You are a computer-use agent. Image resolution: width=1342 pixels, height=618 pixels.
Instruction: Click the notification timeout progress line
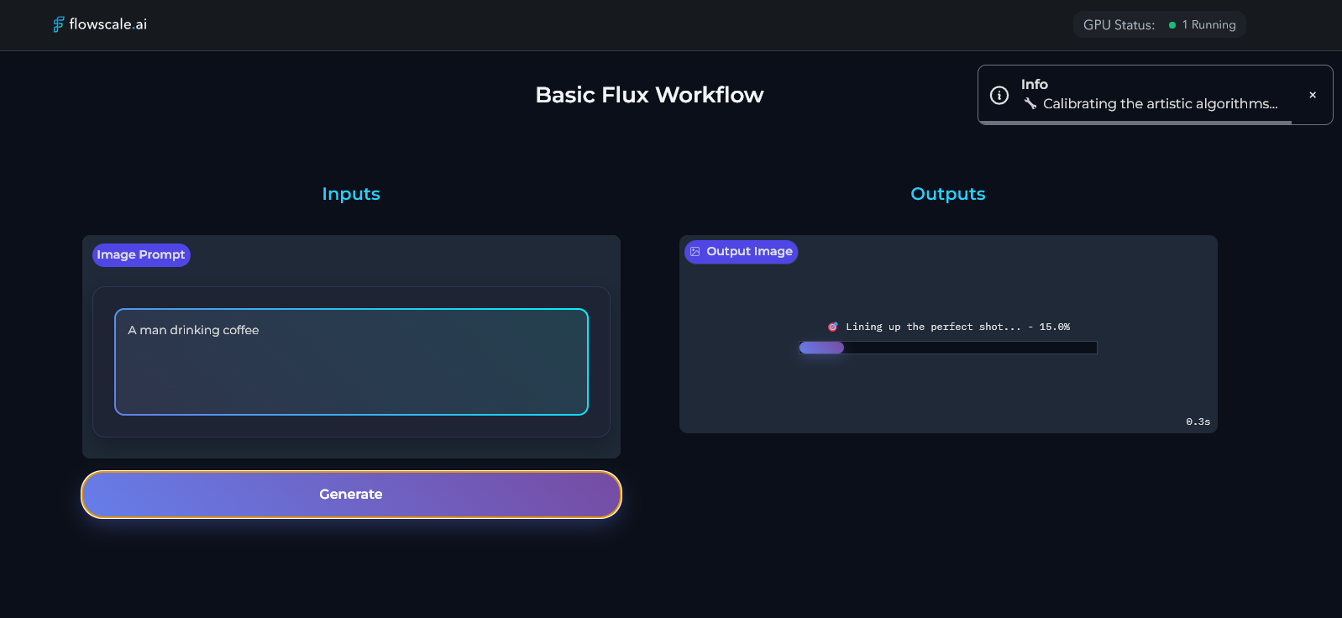pyautogui.click(x=1135, y=123)
